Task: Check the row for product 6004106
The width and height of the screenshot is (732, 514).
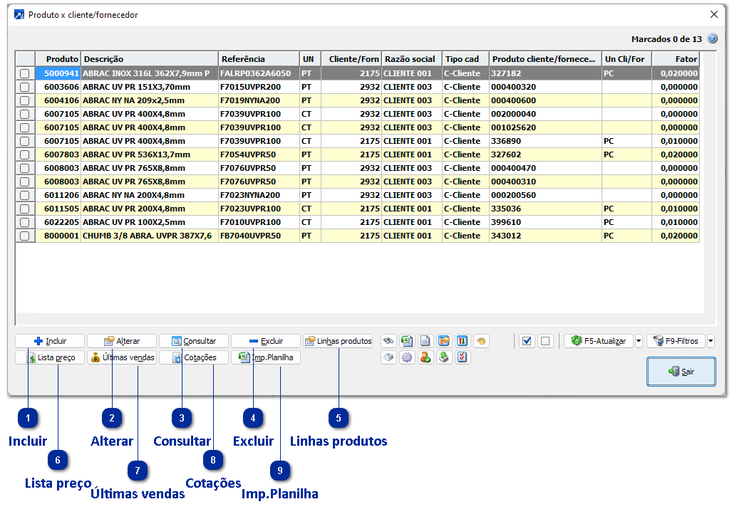Action: 25,100
